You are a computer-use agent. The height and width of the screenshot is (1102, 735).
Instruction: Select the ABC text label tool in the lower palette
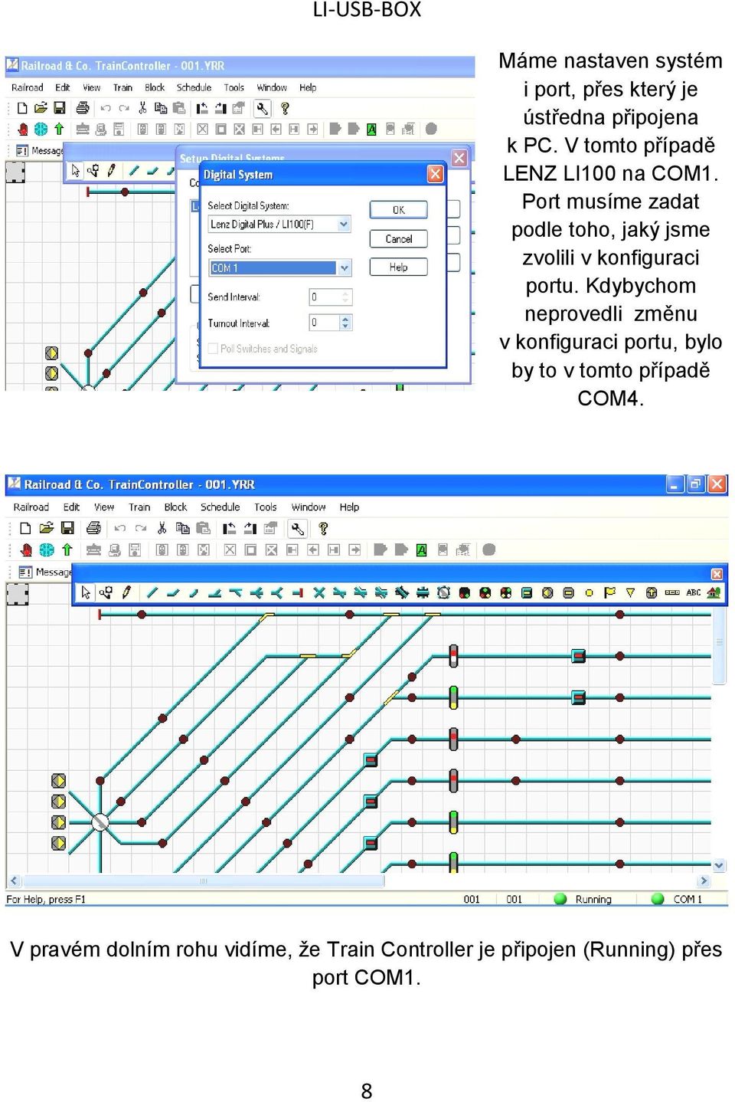pyautogui.click(x=694, y=592)
